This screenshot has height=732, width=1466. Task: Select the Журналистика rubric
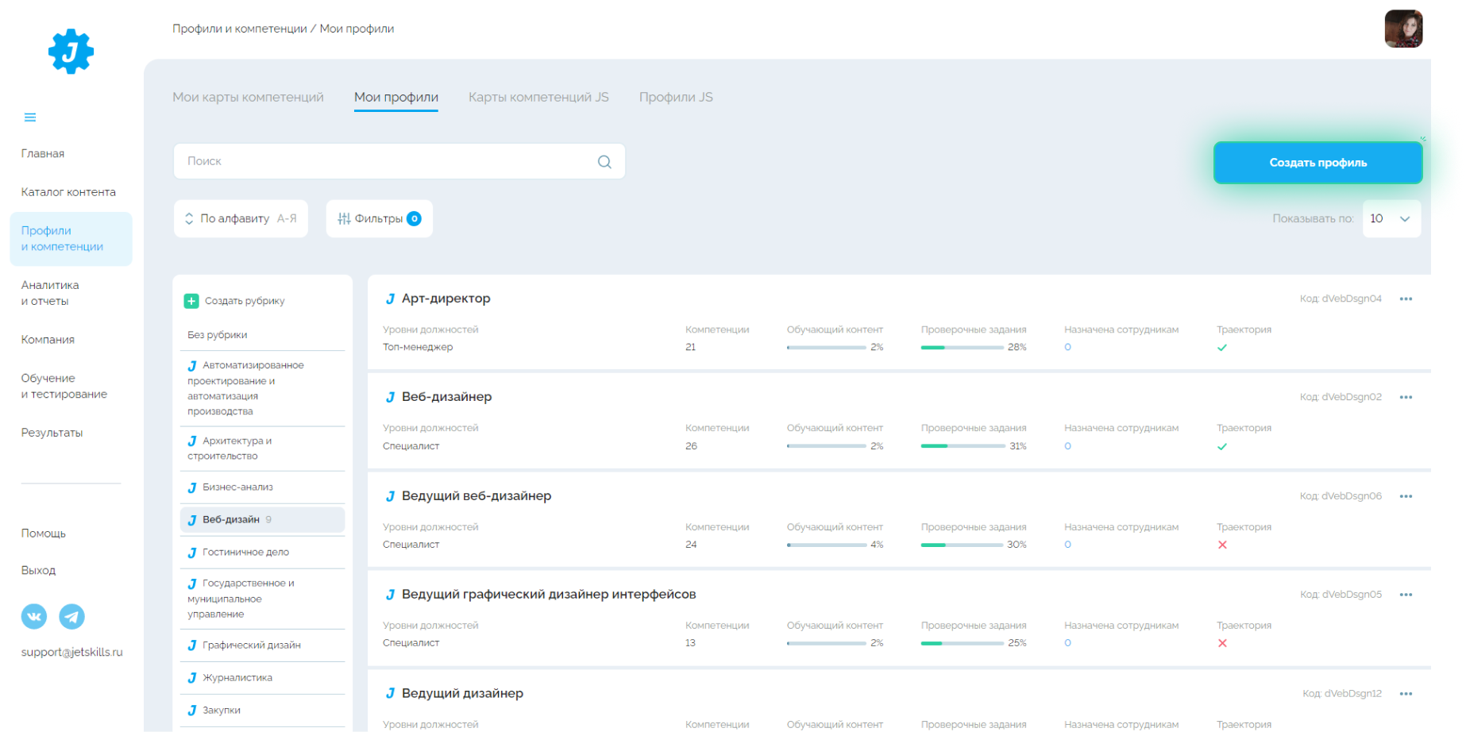tap(262, 678)
